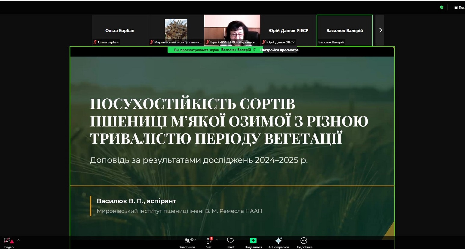Viewport: 465px width, 249px height.
Task: Open the React heart reactions menu
Action: [x=230, y=242]
